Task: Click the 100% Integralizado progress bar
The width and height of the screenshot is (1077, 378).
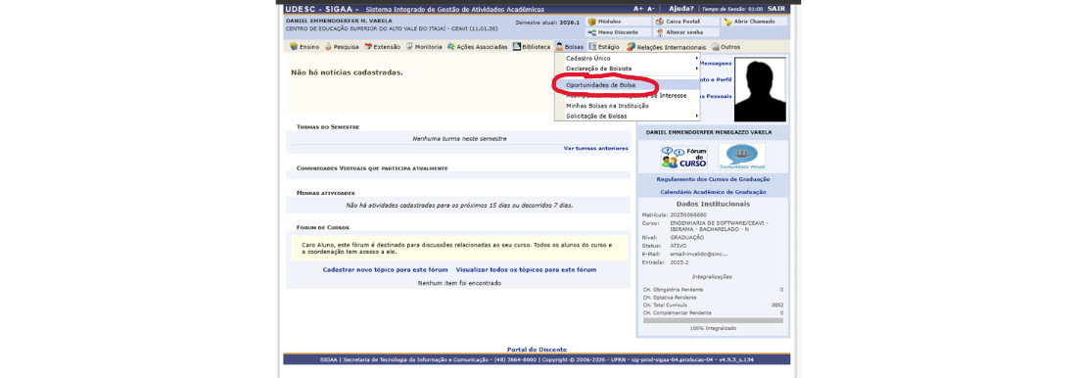Action: [x=713, y=320]
